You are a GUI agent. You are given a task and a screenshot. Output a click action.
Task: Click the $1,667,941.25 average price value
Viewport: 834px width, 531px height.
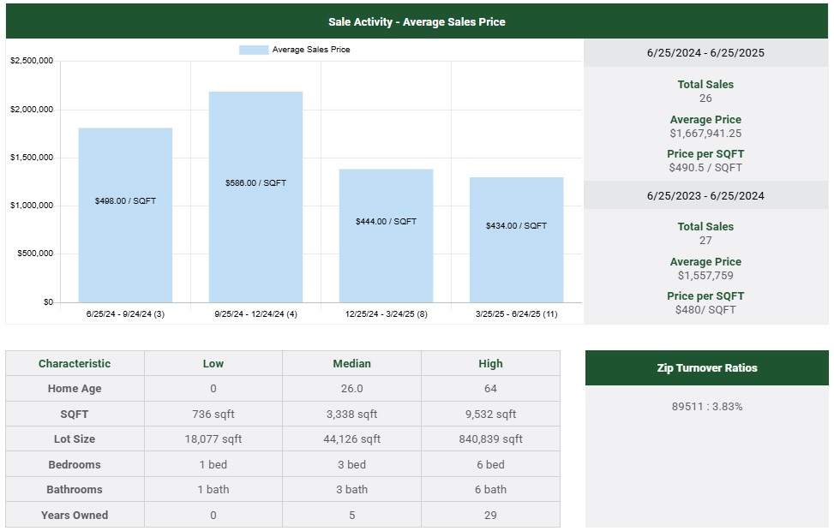705,134
